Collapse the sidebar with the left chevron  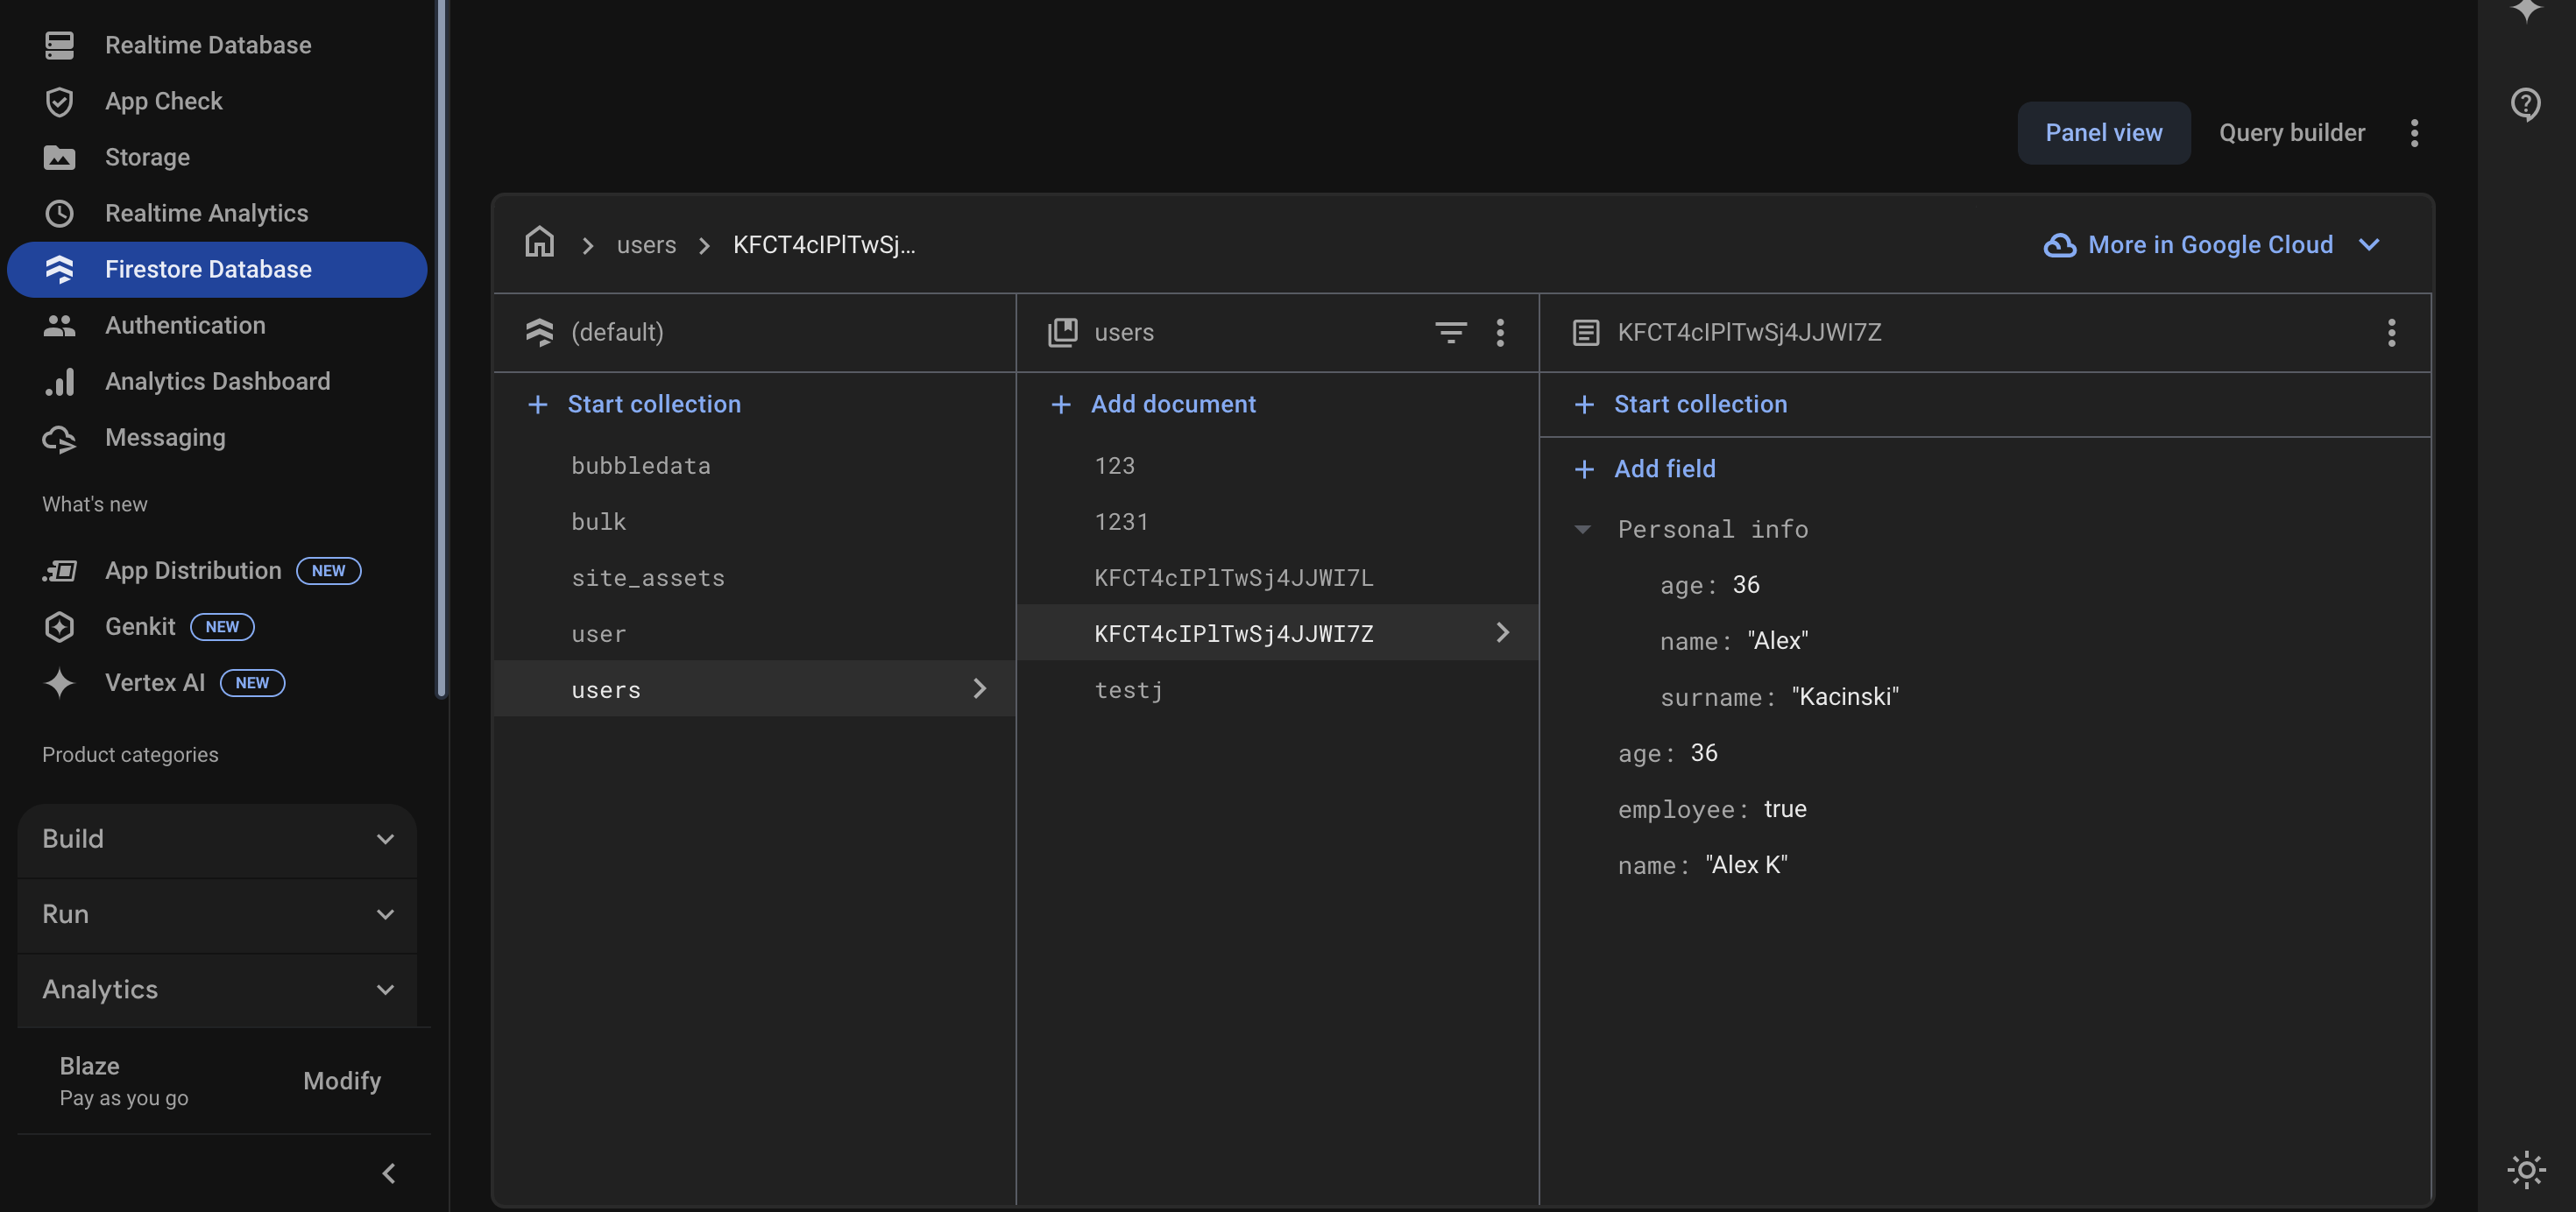pyautogui.click(x=389, y=1173)
